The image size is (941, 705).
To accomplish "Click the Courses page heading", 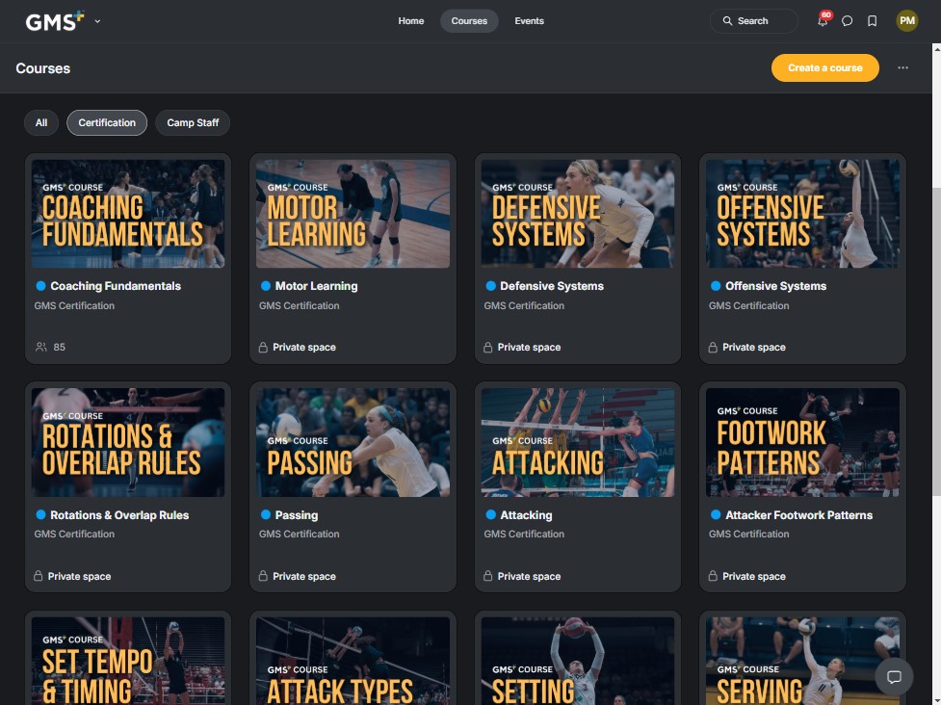I will click(43, 68).
